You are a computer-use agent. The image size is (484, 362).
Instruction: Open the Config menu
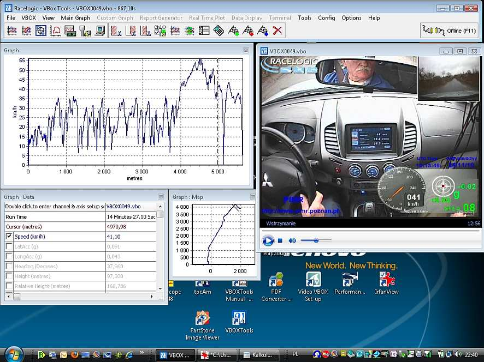click(327, 18)
